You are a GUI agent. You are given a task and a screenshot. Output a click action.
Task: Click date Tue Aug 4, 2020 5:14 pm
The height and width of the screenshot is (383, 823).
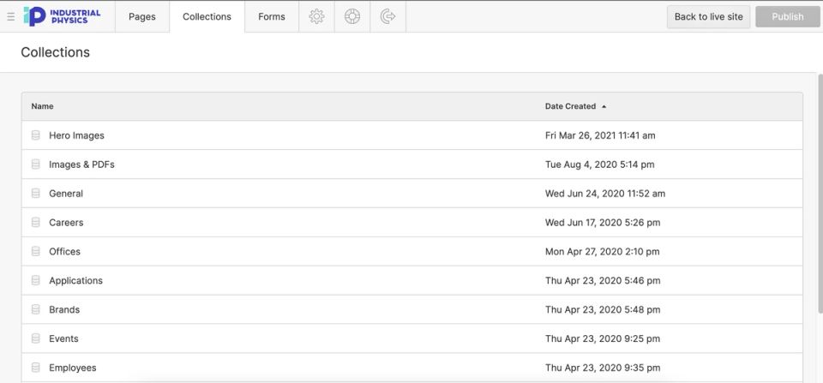pyautogui.click(x=599, y=165)
